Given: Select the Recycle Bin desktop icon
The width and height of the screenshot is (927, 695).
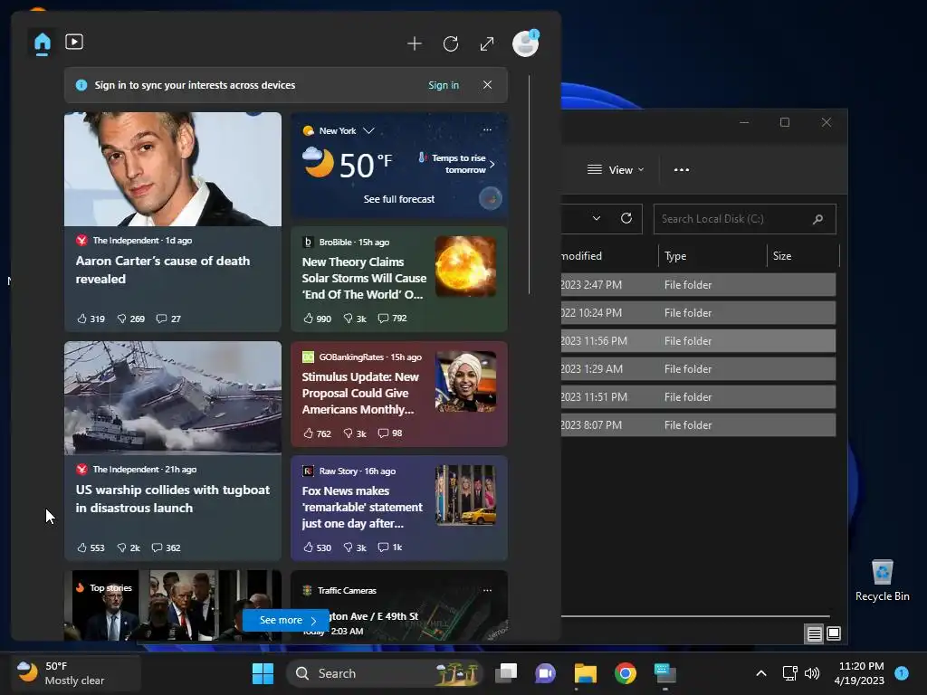Looking at the screenshot, I should click(x=882, y=581).
